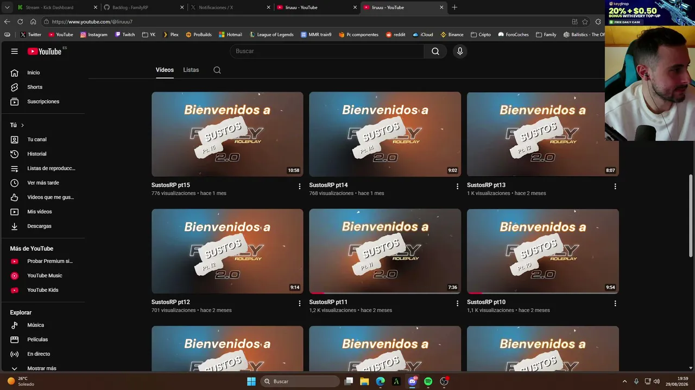This screenshot has height=390, width=695.
Task: Switch to the Listas channel tab
Action: click(191, 70)
